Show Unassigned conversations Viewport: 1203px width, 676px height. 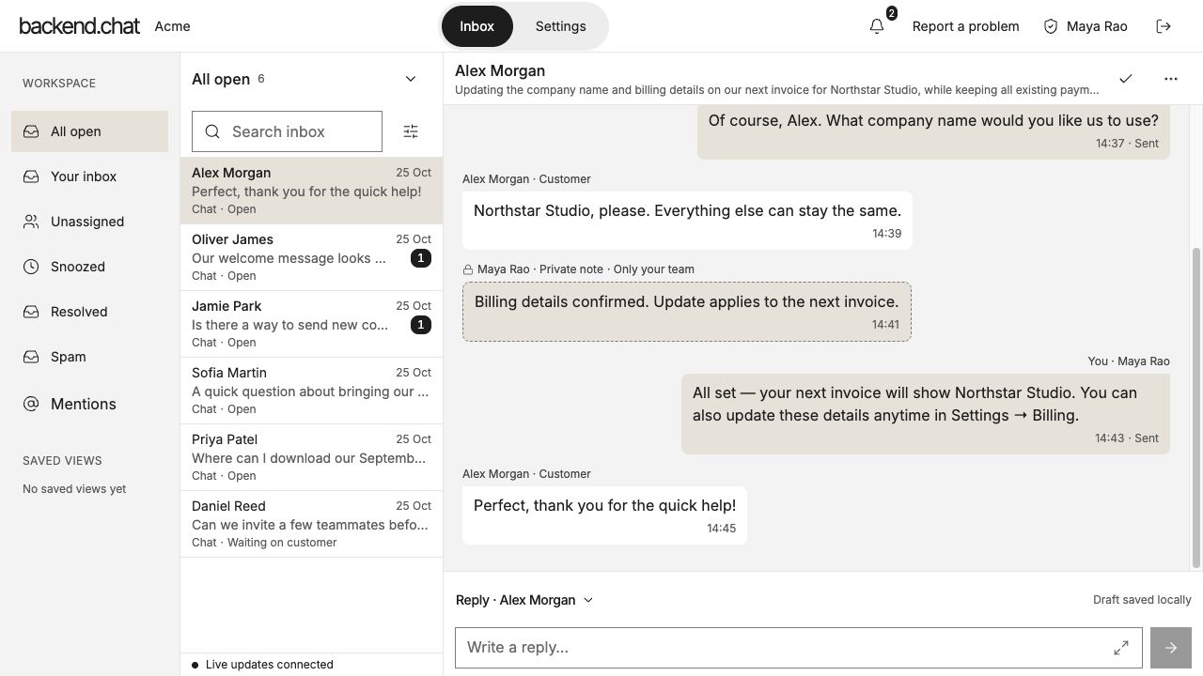click(x=89, y=222)
